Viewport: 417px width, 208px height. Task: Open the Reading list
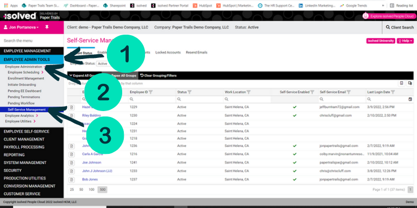[401, 5]
